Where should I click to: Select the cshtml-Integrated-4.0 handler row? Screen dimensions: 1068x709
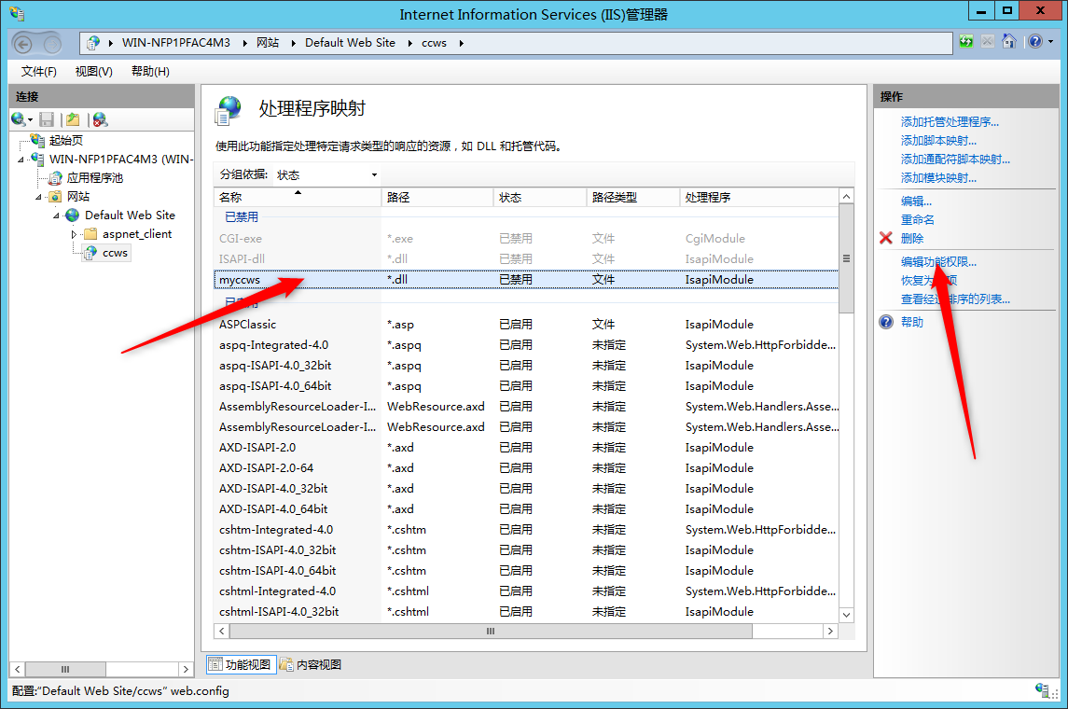coord(526,591)
